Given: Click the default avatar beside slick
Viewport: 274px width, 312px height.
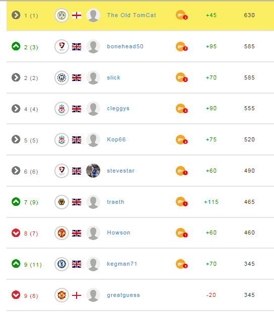Looking at the screenshot, I should [x=93, y=77].
